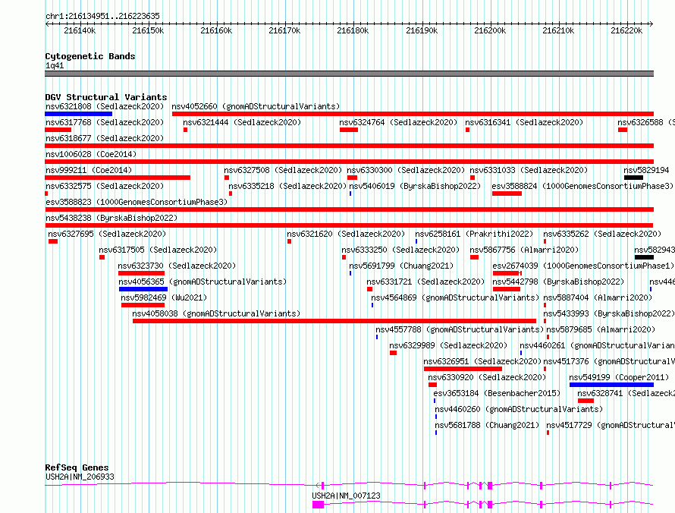Open variant nsv6321620 (Sedlazeck2020)
Screen dimensions: 675x513
click(346, 234)
